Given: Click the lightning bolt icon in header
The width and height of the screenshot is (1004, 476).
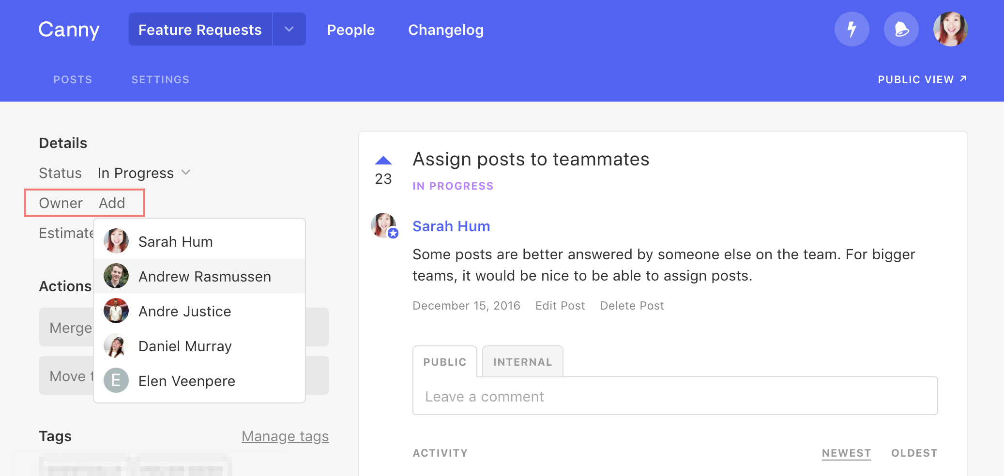Looking at the screenshot, I should click(852, 29).
